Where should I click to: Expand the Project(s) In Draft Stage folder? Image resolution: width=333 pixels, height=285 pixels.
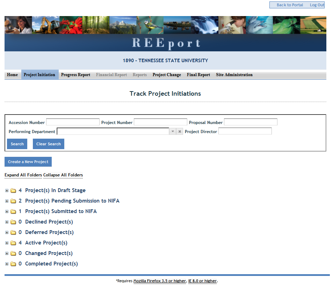(x=7, y=191)
